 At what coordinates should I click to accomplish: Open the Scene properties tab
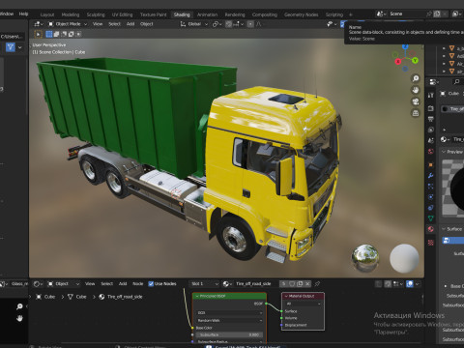(431, 140)
